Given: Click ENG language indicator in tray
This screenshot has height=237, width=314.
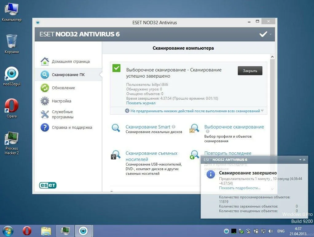Looking at the screenshot, I should [281, 231].
